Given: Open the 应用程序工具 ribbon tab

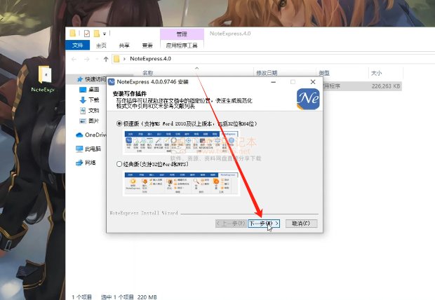Looking at the screenshot, I should coord(182,45).
